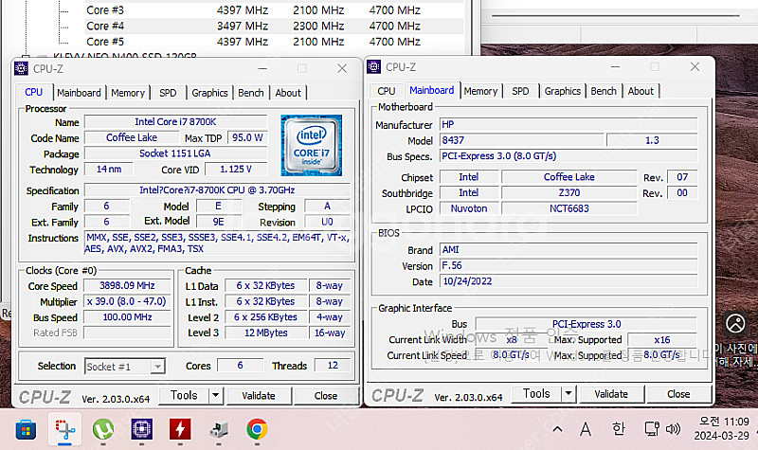This screenshot has width=758, height=450.
Task: Open Google Chrome from the taskbar
Action: pos(257,429)
